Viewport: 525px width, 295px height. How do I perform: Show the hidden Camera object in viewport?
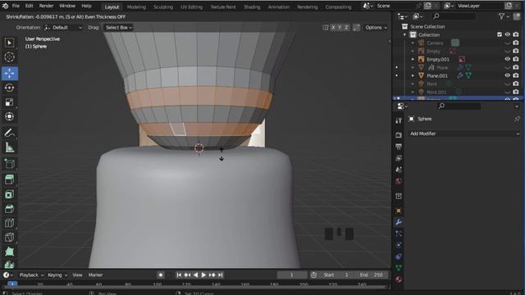(508, 43)
